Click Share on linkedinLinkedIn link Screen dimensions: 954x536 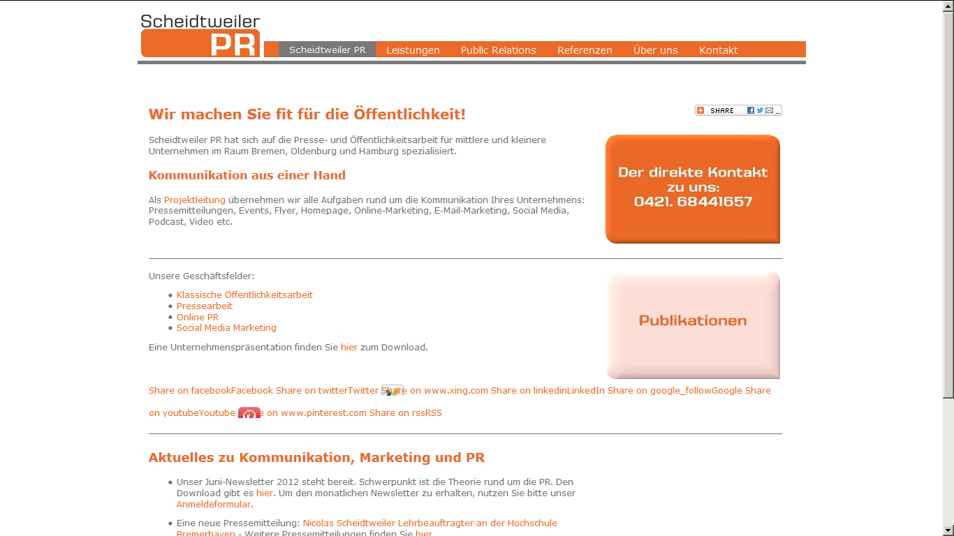[548, 390]
